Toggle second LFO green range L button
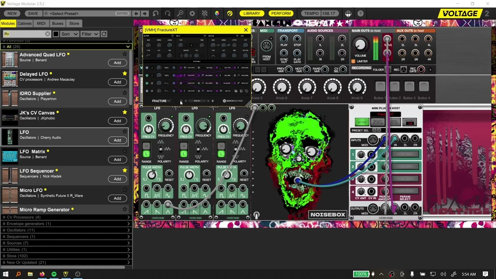496x279 pixels. tap(184, 154)
